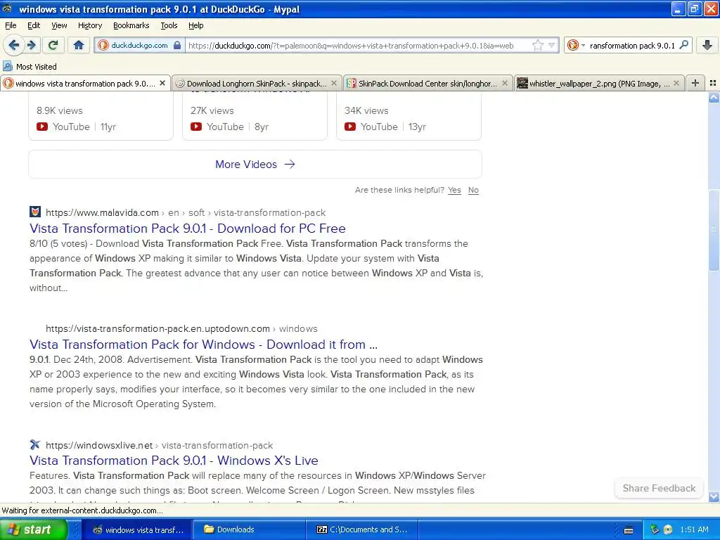Open 'Vista Transformation Pack for Windows - Download it from' result
Viewport: 720px width, 540px height.
tap(203, 345)
